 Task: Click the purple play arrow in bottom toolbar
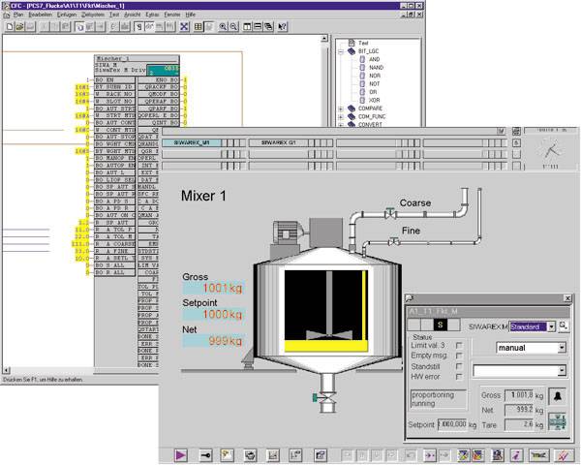(180, 453)
